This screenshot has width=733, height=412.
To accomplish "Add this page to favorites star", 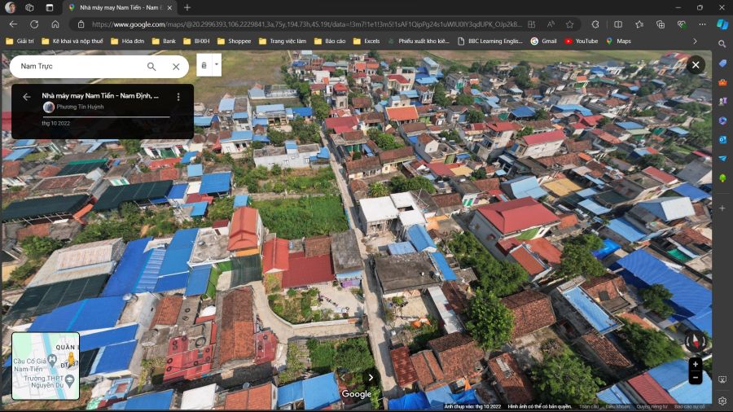I will tap(570, 24).
